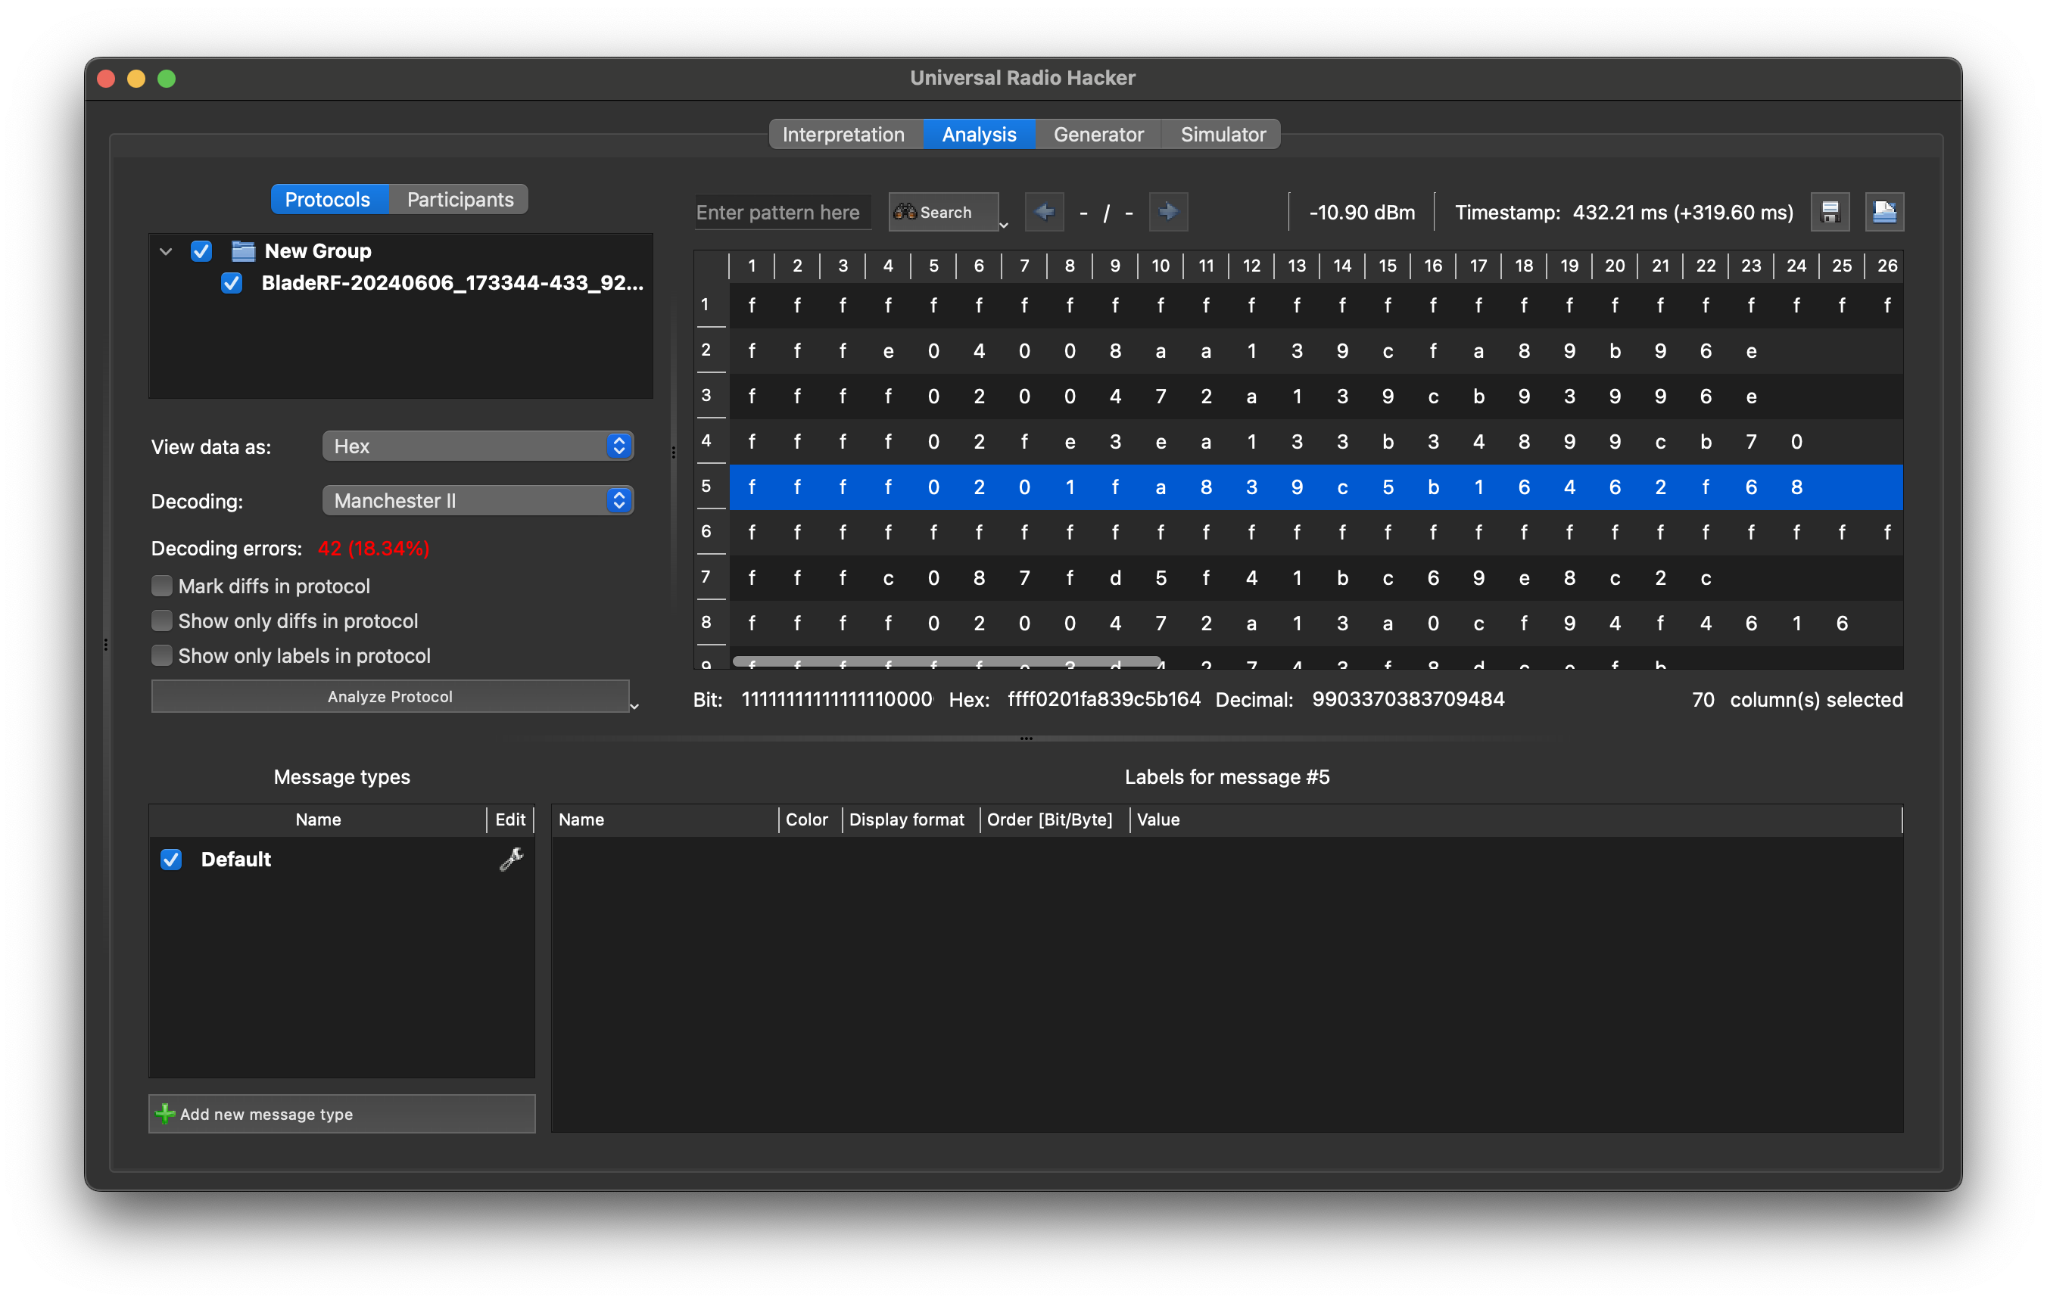
Task: Check Show only labels in protocol
Action: click(x=161, y=655)
